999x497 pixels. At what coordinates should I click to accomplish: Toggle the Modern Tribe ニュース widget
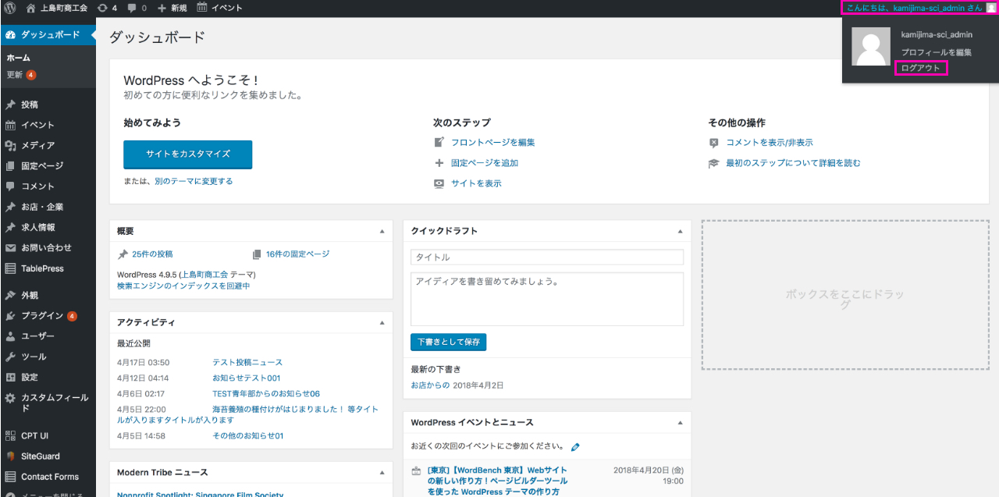[382, 473]
